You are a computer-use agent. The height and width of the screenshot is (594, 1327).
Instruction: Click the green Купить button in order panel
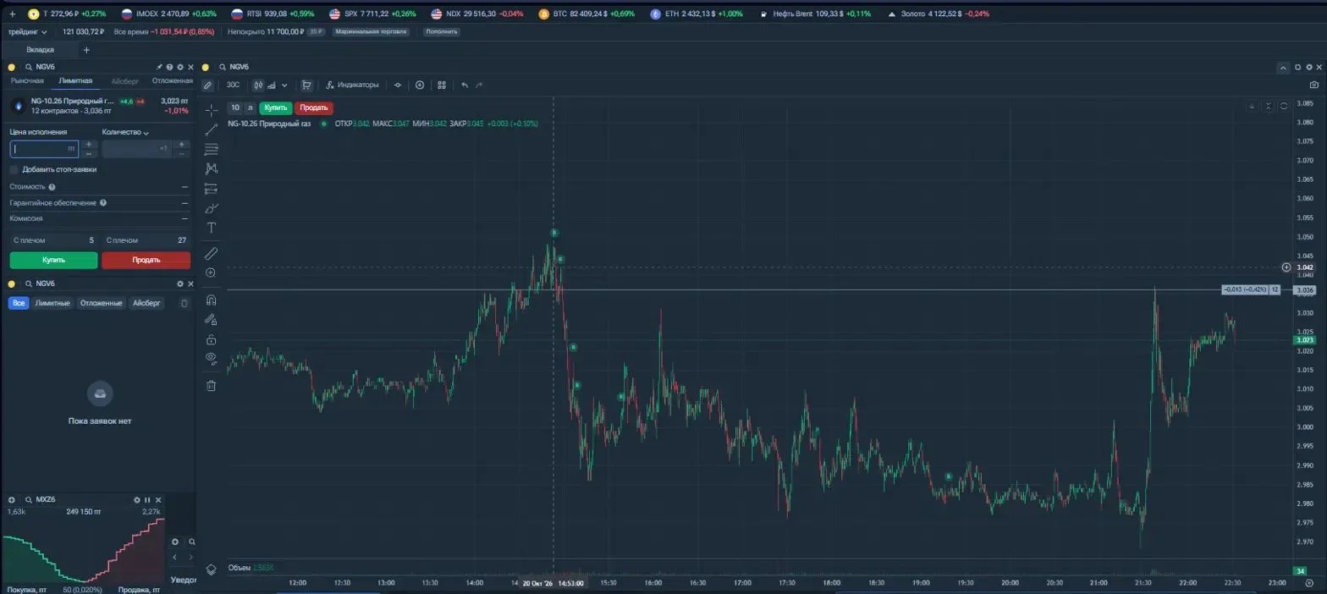tap(53, 260)
